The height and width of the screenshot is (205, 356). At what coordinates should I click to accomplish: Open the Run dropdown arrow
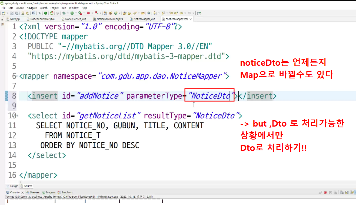pos(76,13)
